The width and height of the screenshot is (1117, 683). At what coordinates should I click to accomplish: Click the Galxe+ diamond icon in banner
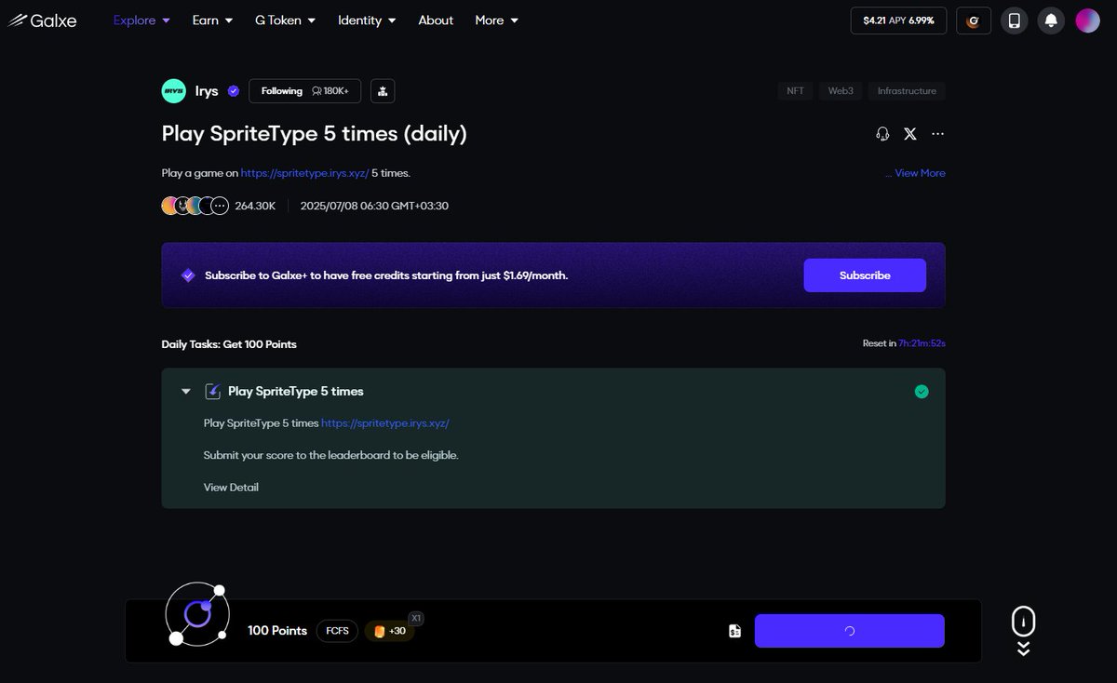pos(188,275)
